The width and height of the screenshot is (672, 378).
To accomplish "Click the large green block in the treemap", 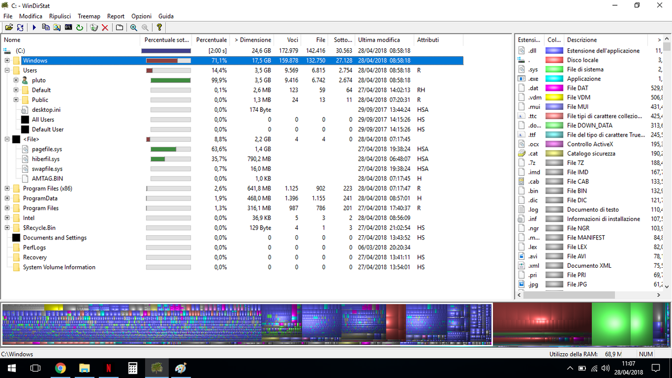I will 611,324.
